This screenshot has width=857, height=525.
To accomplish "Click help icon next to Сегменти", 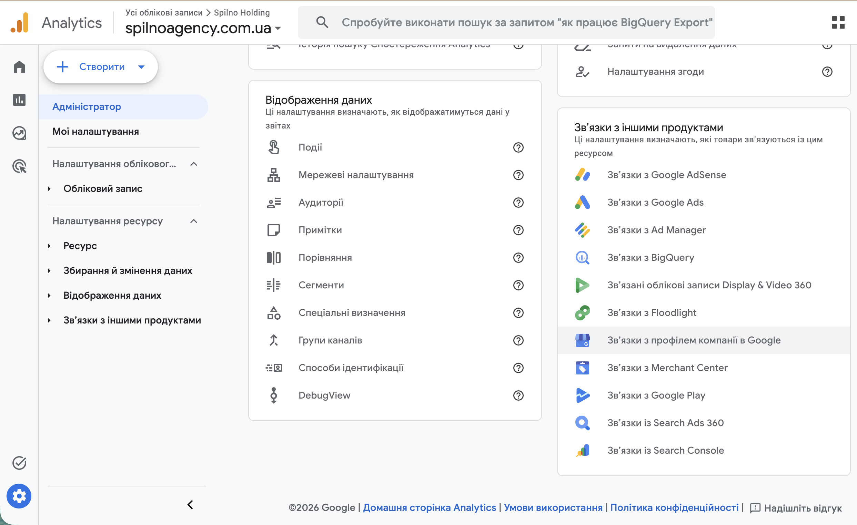I will pyautogui.click(x=518, y=285).
